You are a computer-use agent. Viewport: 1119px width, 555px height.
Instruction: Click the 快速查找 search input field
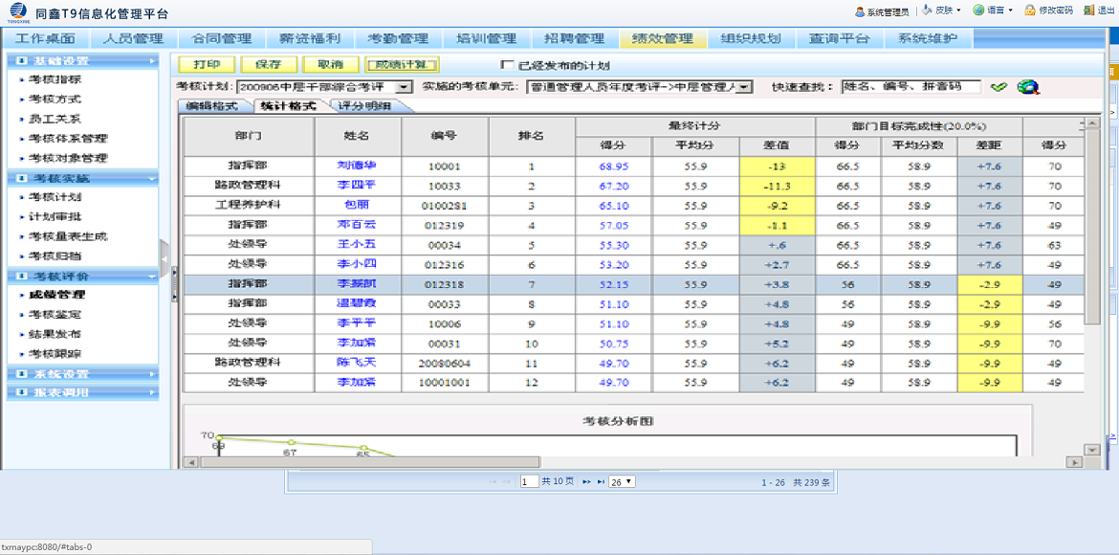point(911,87)
